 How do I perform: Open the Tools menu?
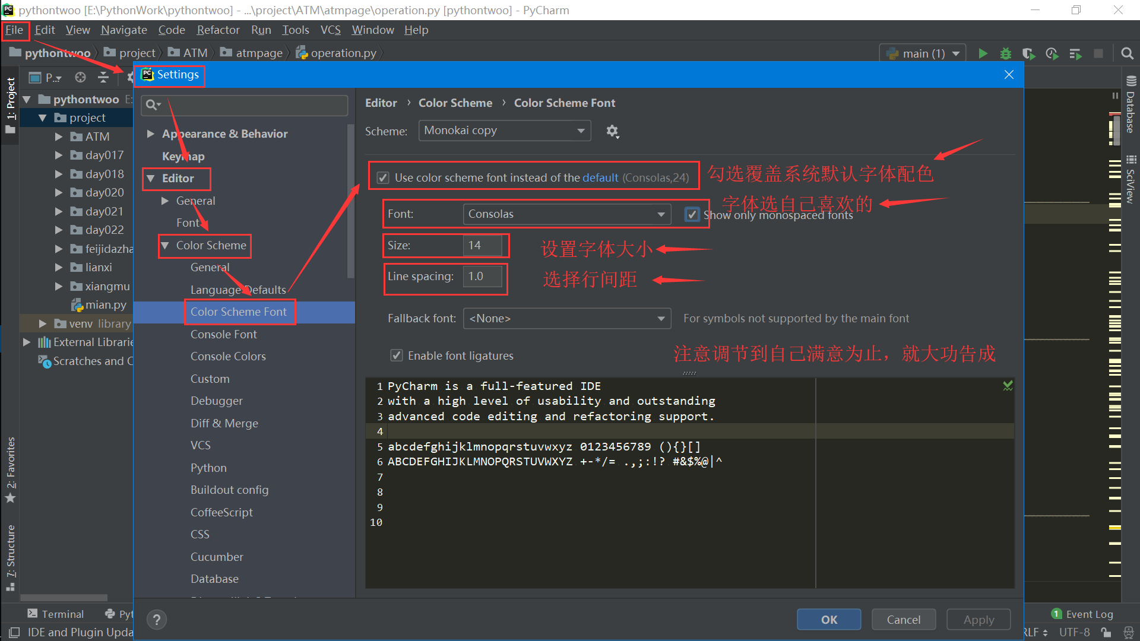[295, 30]
